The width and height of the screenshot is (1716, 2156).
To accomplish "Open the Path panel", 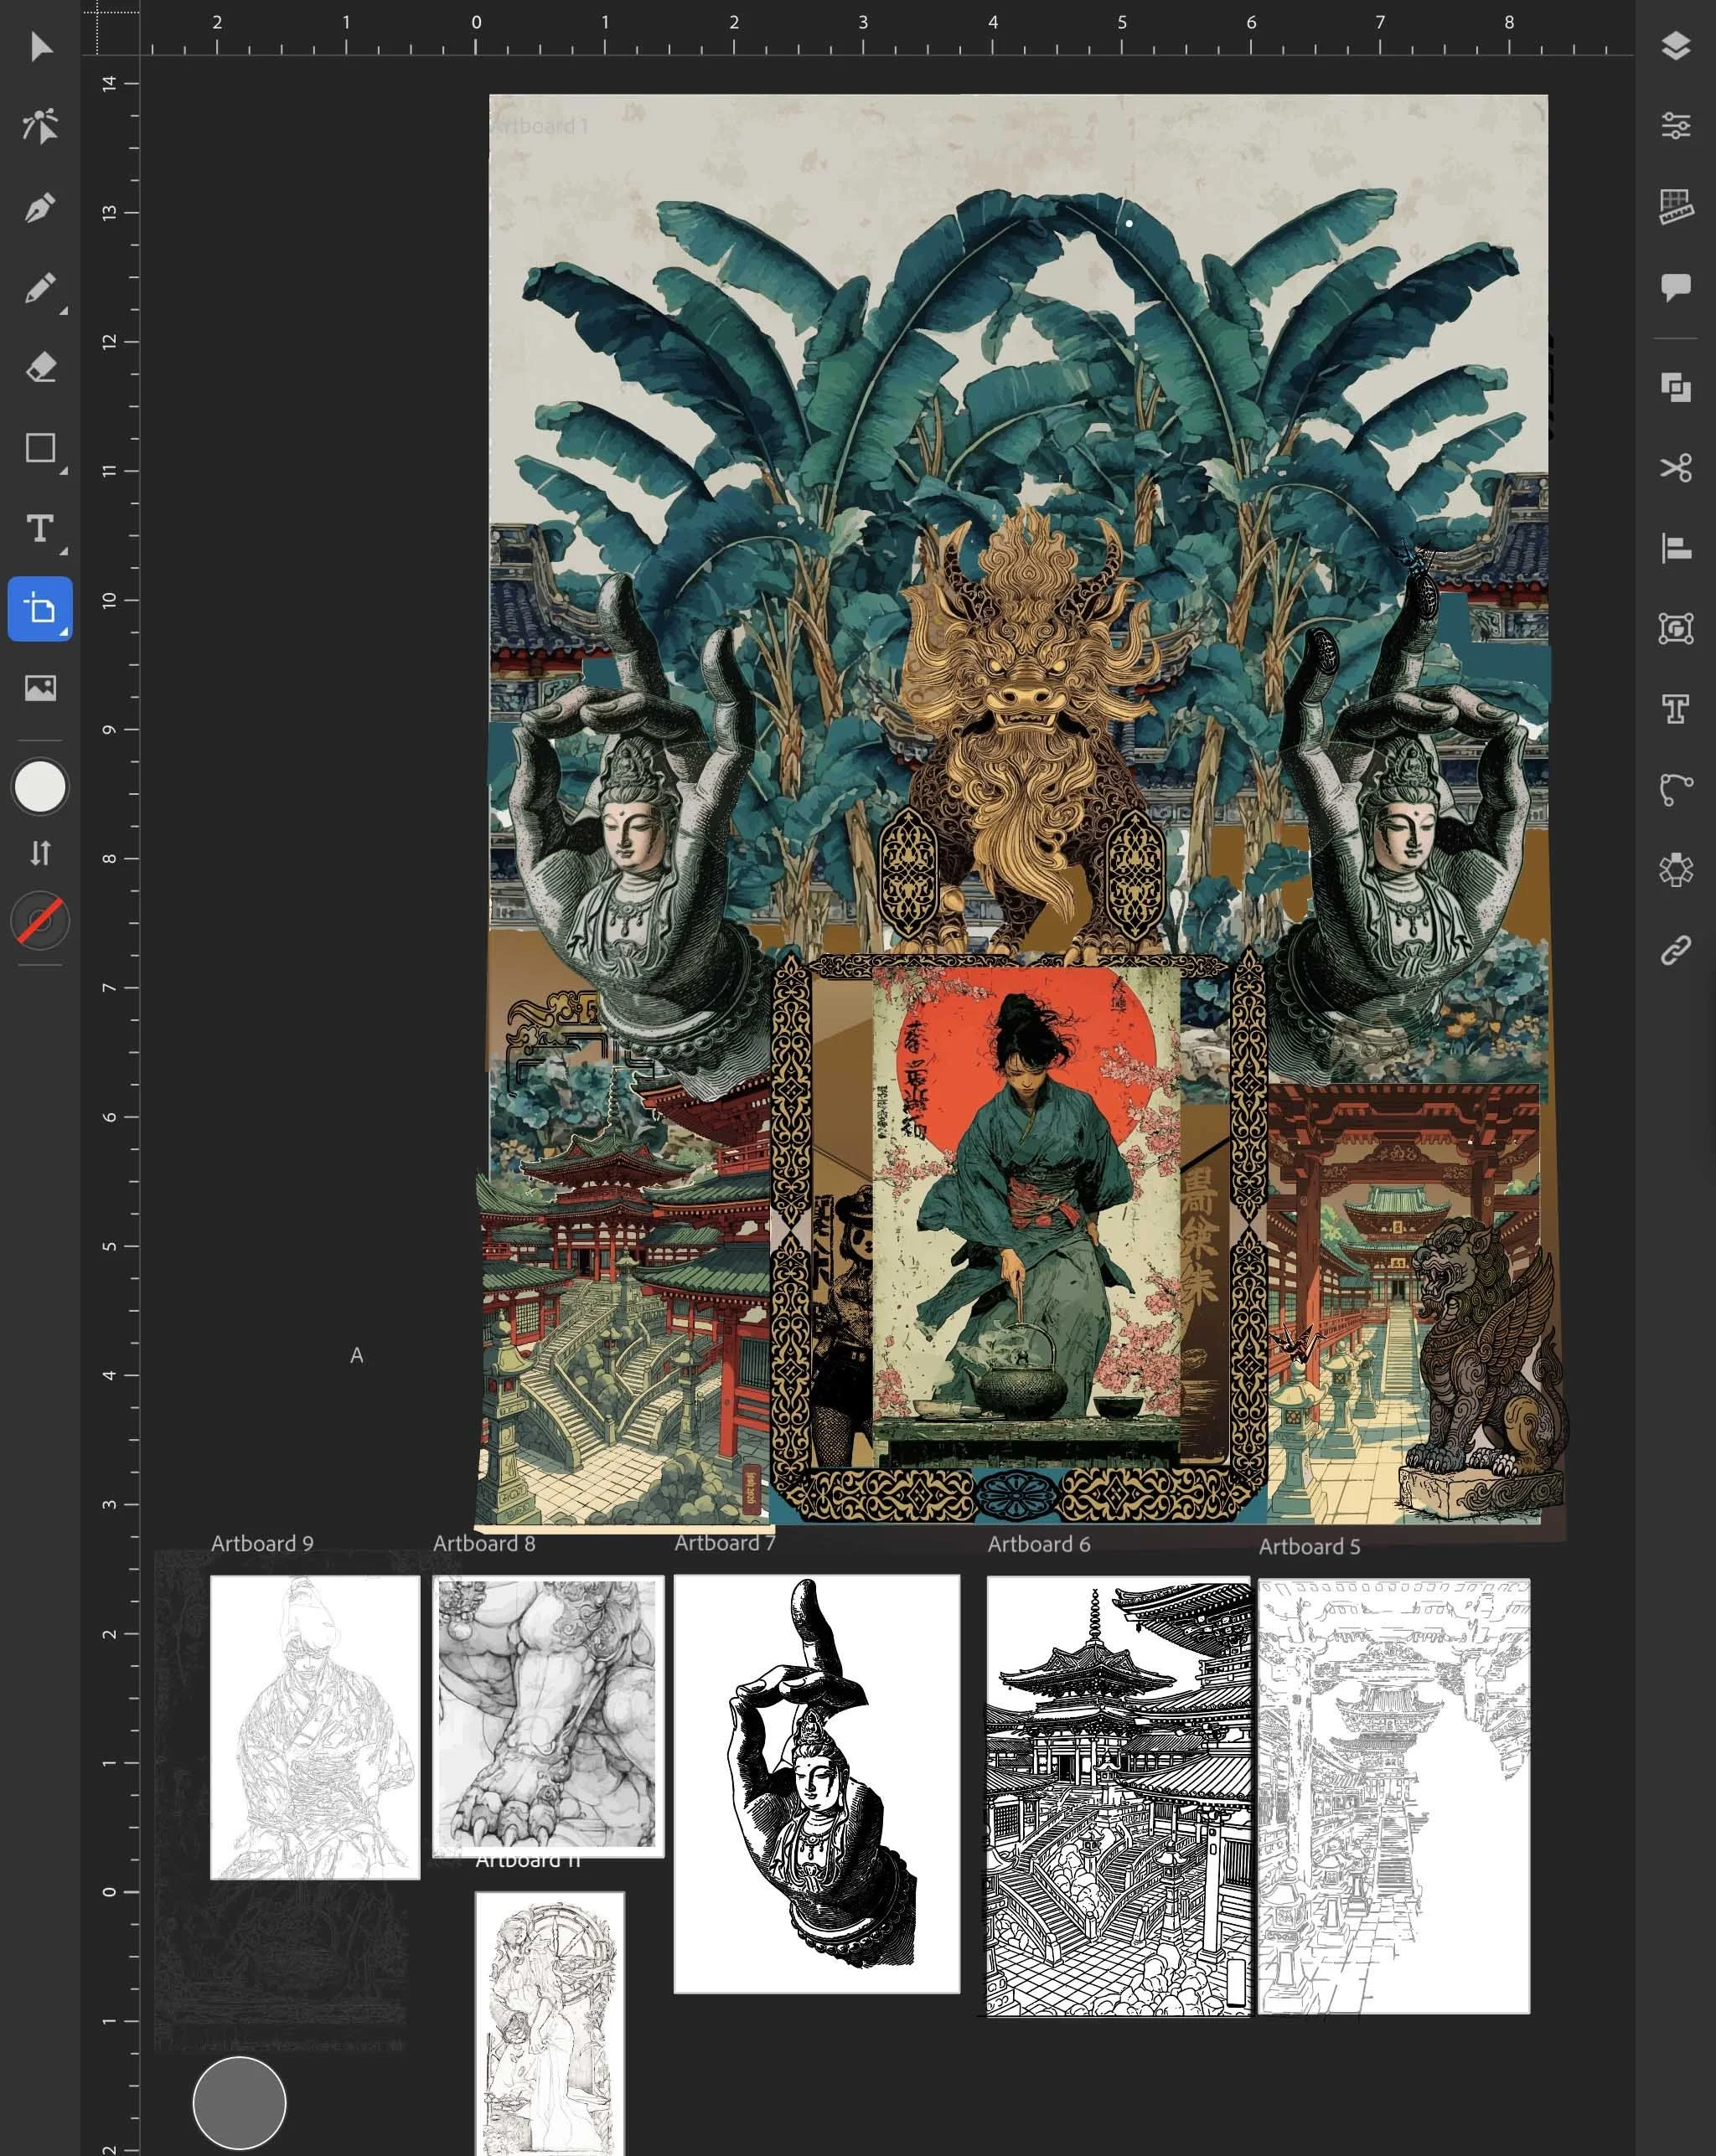I will (x=1676, y=790).
